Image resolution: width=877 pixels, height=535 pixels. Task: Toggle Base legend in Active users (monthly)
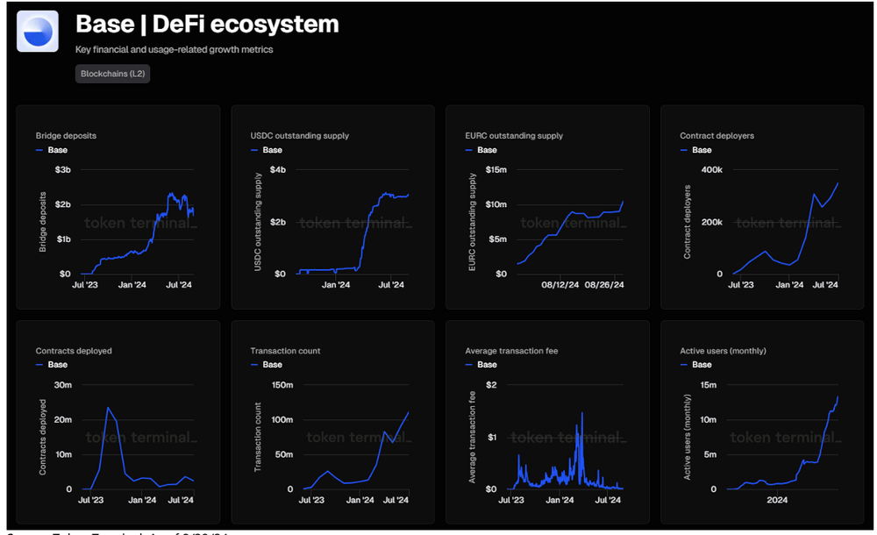coord(696,365)
